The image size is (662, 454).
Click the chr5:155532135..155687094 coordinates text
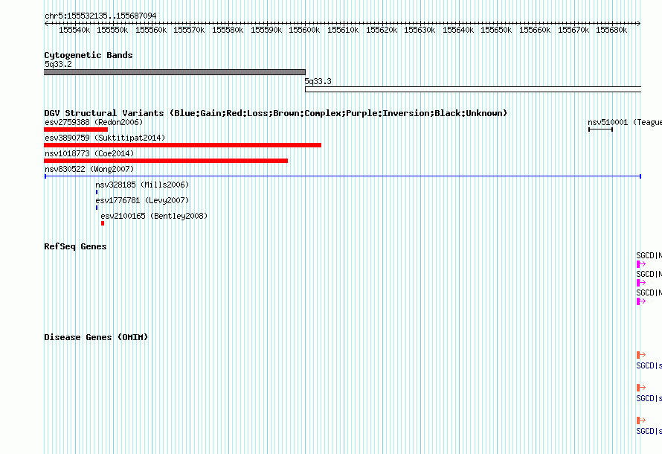tap(100, 16)
